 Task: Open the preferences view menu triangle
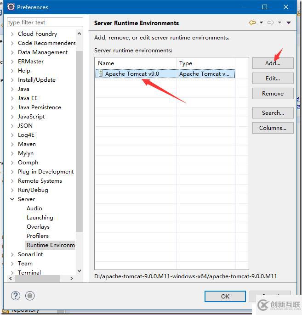(x=289, y=22)
